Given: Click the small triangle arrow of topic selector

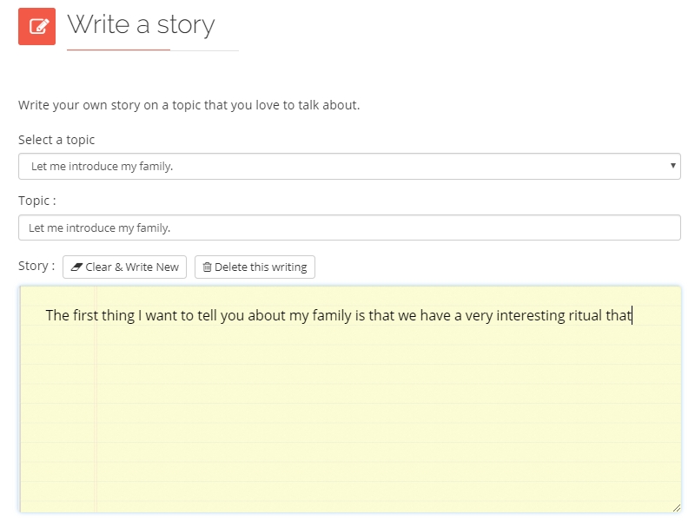Looking at the screenshot, I should tap(672, 166).
